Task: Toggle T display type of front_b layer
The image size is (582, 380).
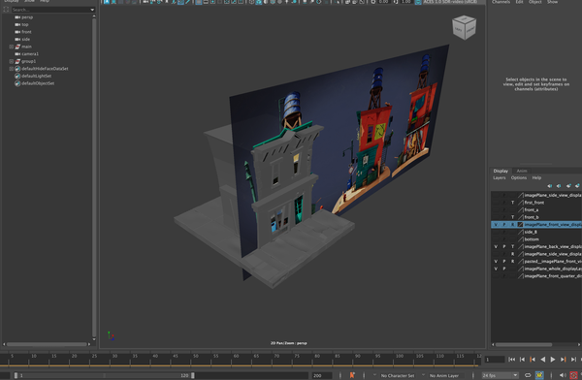Action: pyautogui.click(x=512, y=217)
